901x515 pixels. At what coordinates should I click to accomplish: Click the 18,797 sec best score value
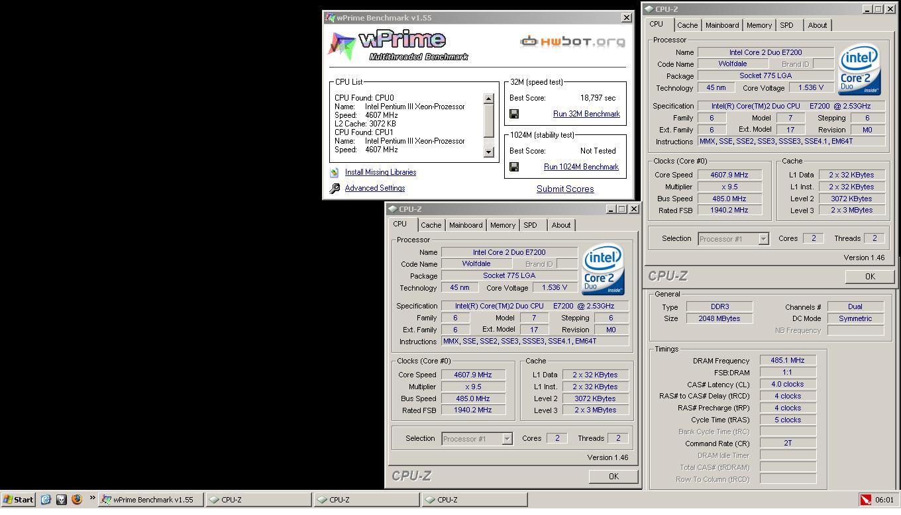598,98
